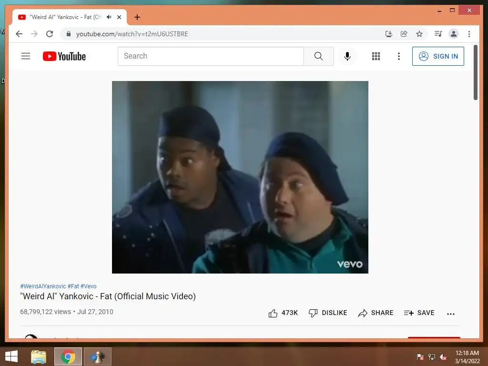
Task: Close the Weird Al Yankovic tab
Action: (x=119, y=17)
